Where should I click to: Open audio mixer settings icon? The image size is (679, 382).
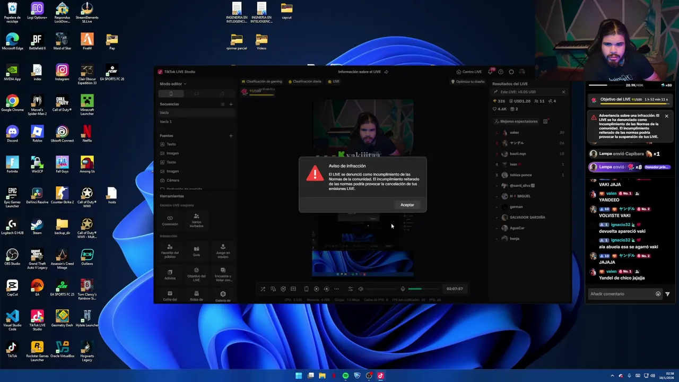(x=350, y=289)
